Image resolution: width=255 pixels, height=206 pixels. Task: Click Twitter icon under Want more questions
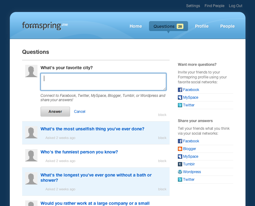click(x=180, y=105)
